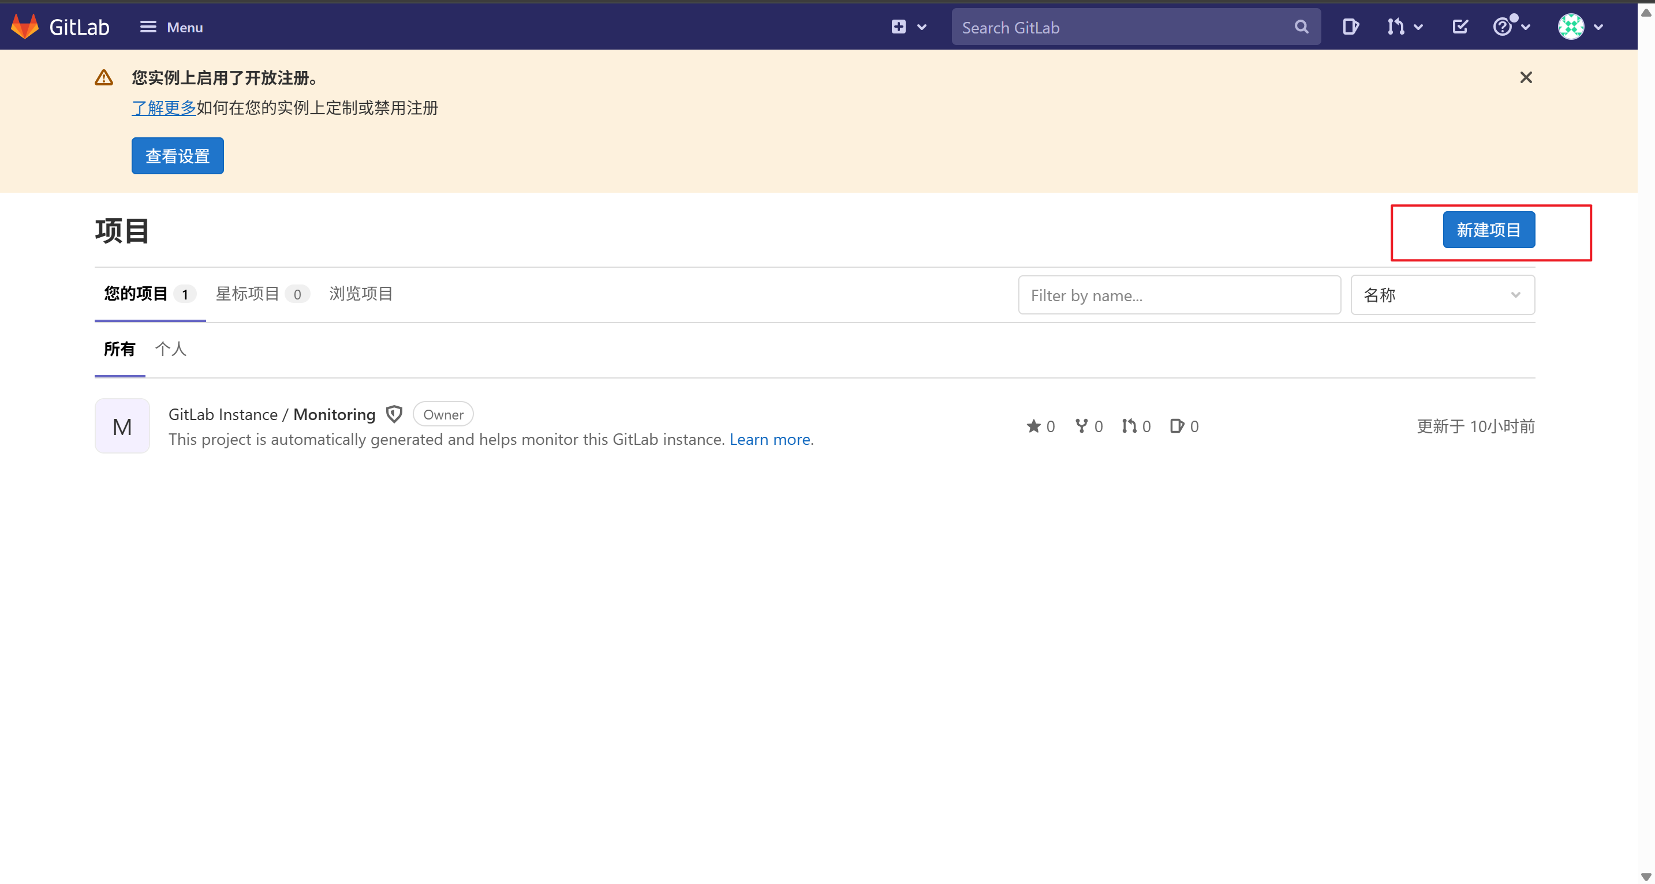Click the Owner role badge
The image size is (1655, 884).
[443, 415]
